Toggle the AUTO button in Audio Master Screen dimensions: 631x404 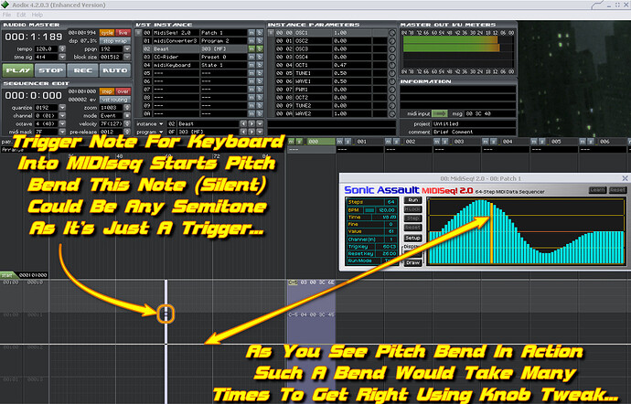coord(115,69)
